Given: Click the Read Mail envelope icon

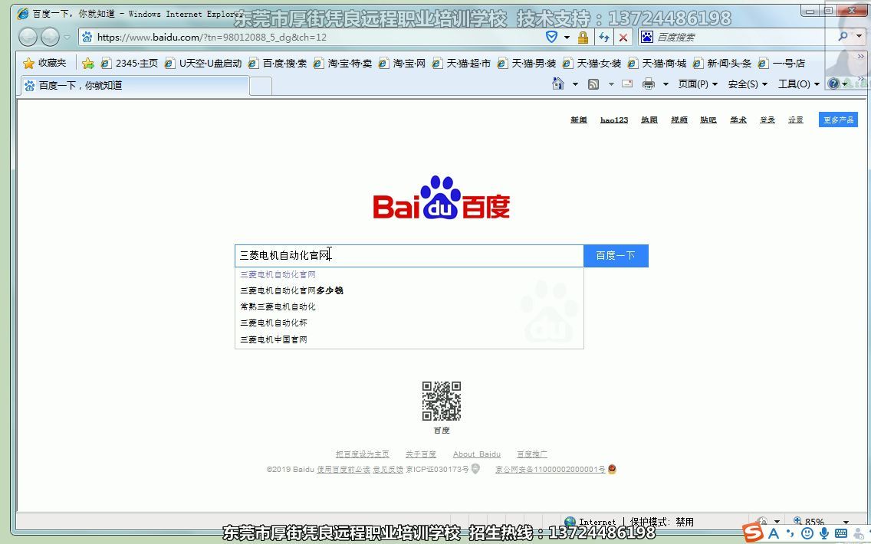Looking at the screenshot, I should [x=627, y=84].
